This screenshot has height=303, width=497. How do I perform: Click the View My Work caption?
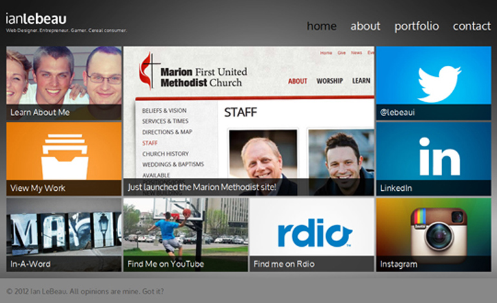37,188
